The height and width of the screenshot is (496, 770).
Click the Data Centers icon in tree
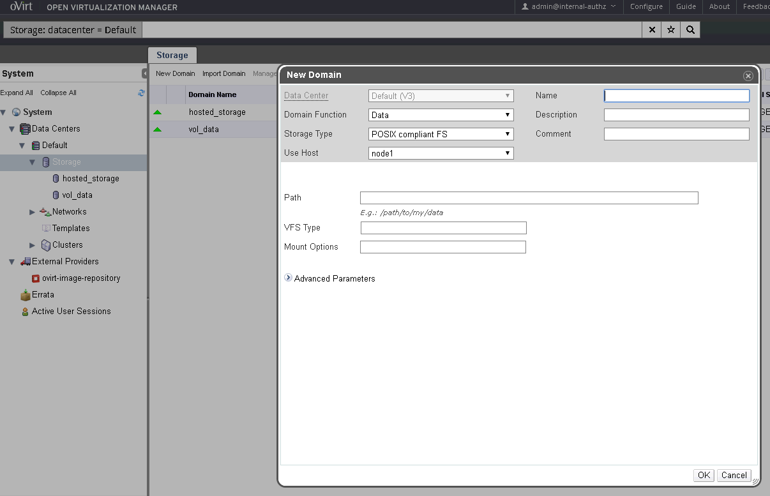(26, 129)
